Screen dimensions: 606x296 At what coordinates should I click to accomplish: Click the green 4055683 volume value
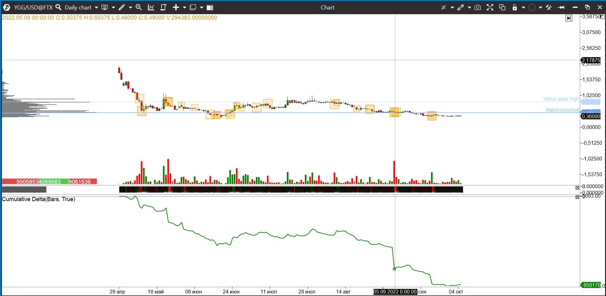[50, 182]
